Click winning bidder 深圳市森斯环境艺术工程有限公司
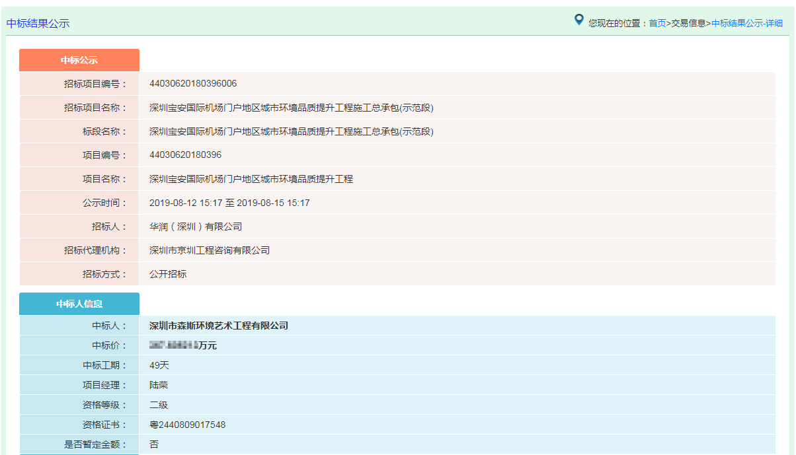796x455 pixels. tap(219, 326)
